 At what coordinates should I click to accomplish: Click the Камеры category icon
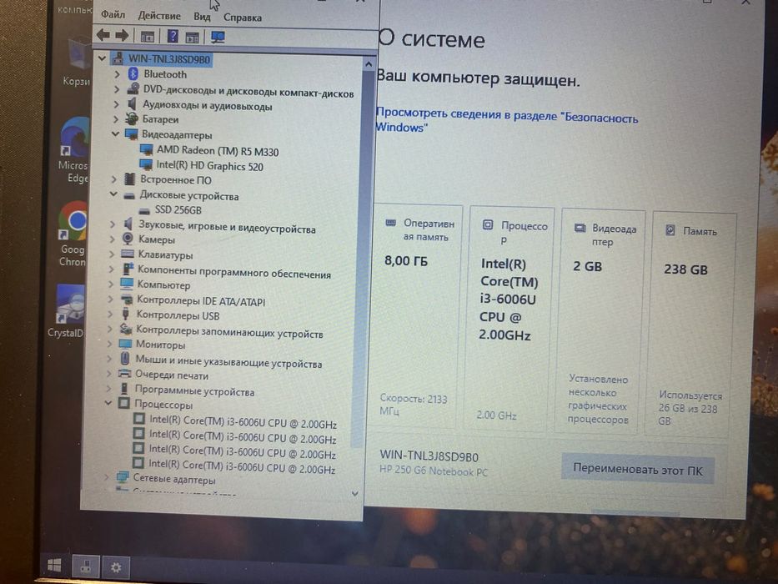click(x=128, y=239)
